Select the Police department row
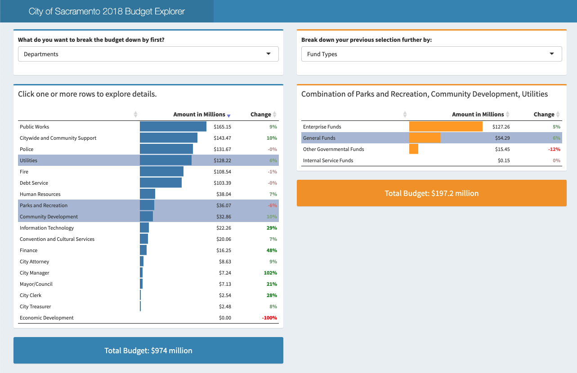 [148, 149]
